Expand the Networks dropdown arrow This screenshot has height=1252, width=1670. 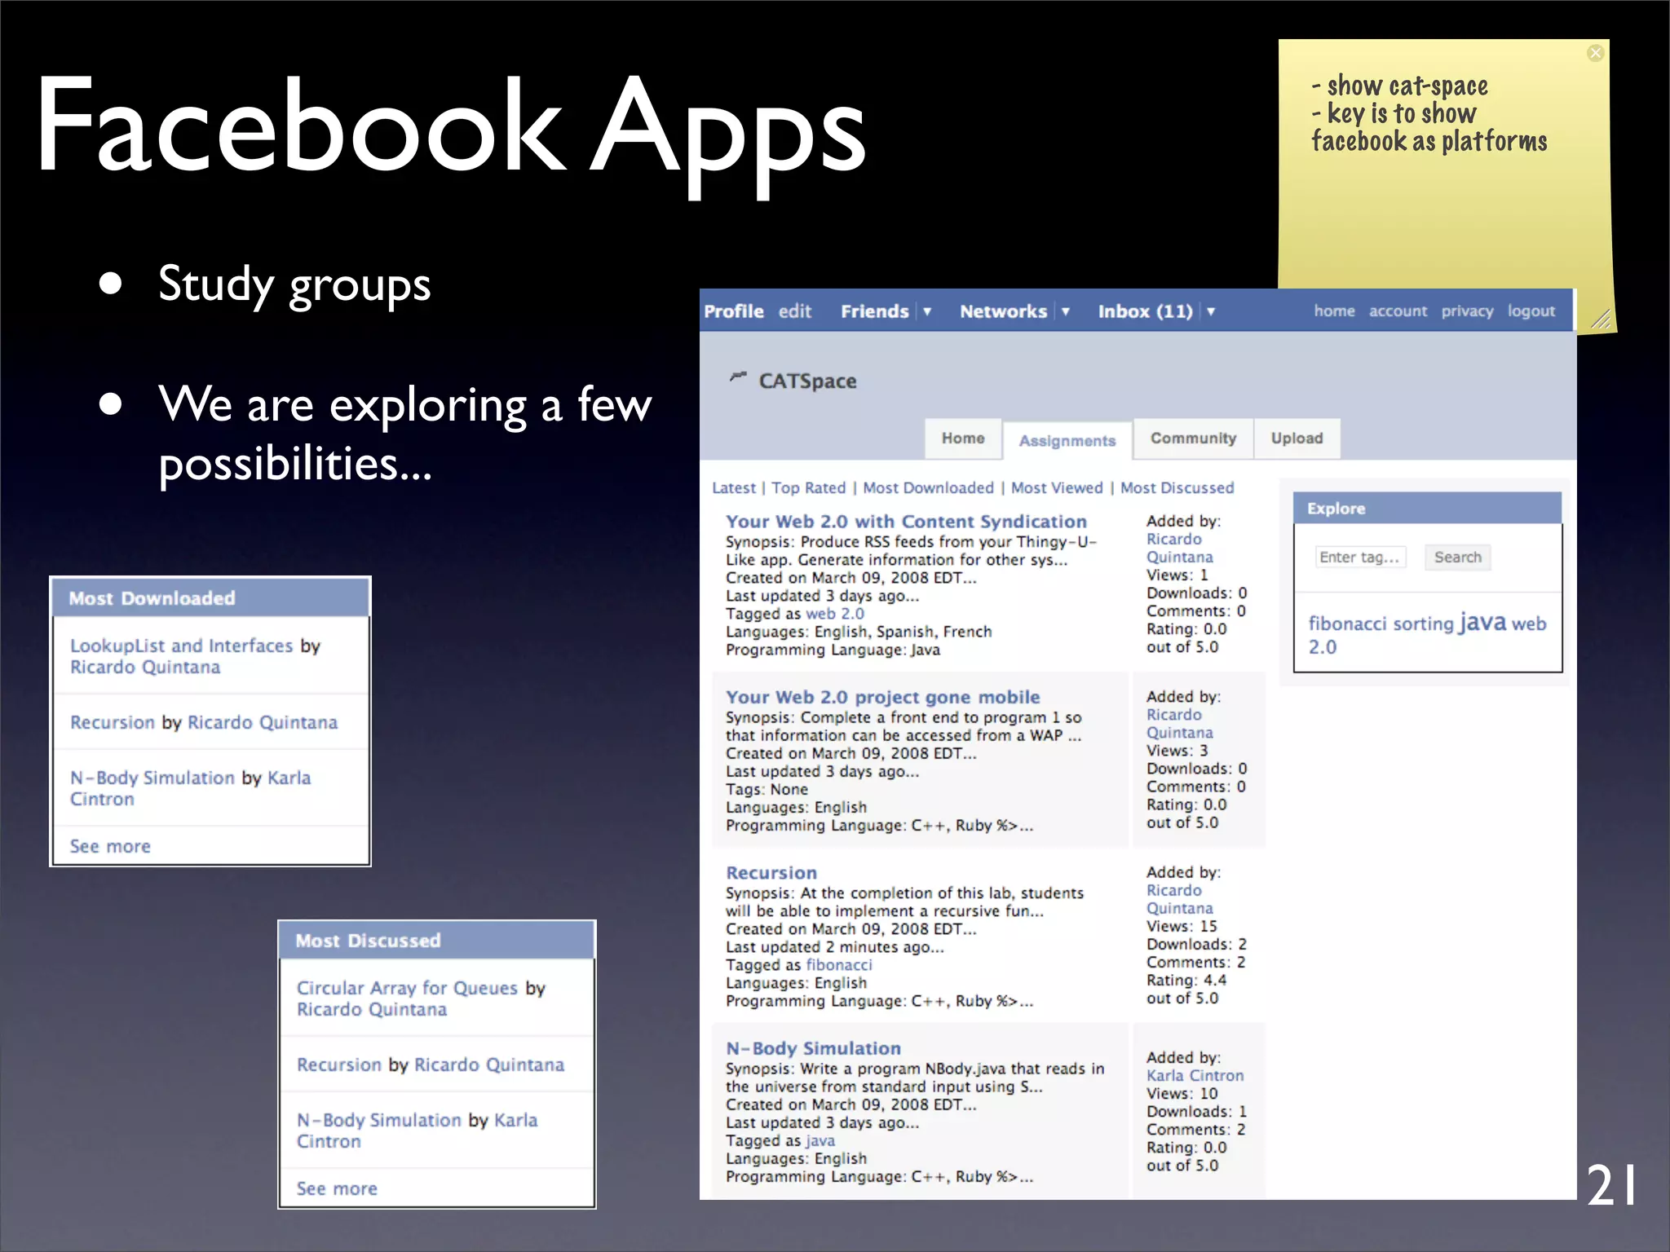pyautogui.click(x=1065, y=311)
